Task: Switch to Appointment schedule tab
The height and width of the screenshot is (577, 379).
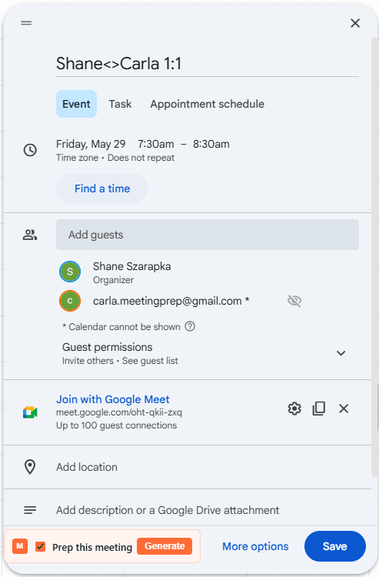Action: (x=207, y=104)
